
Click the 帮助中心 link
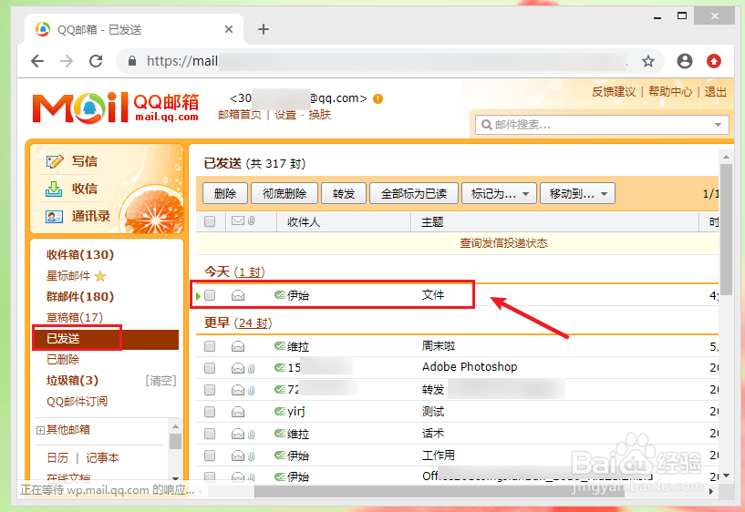click(670, 92)
